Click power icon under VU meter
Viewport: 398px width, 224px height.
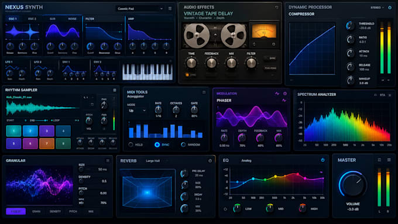coord(274,44)
